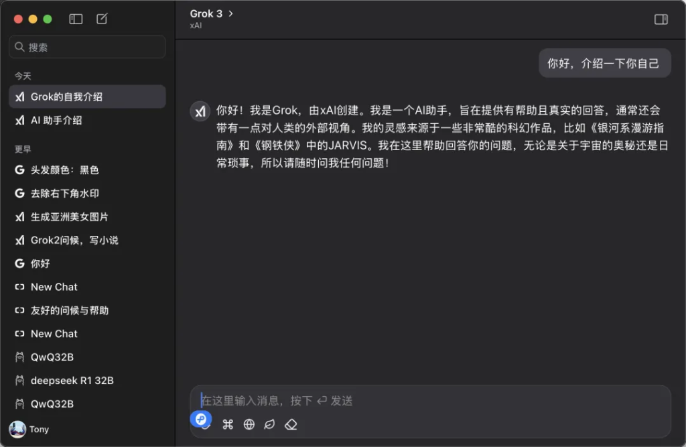This screenshot has width=686, height=447.
Task: Click the xAI avatar beside Grok's reply
Action: 200,111
